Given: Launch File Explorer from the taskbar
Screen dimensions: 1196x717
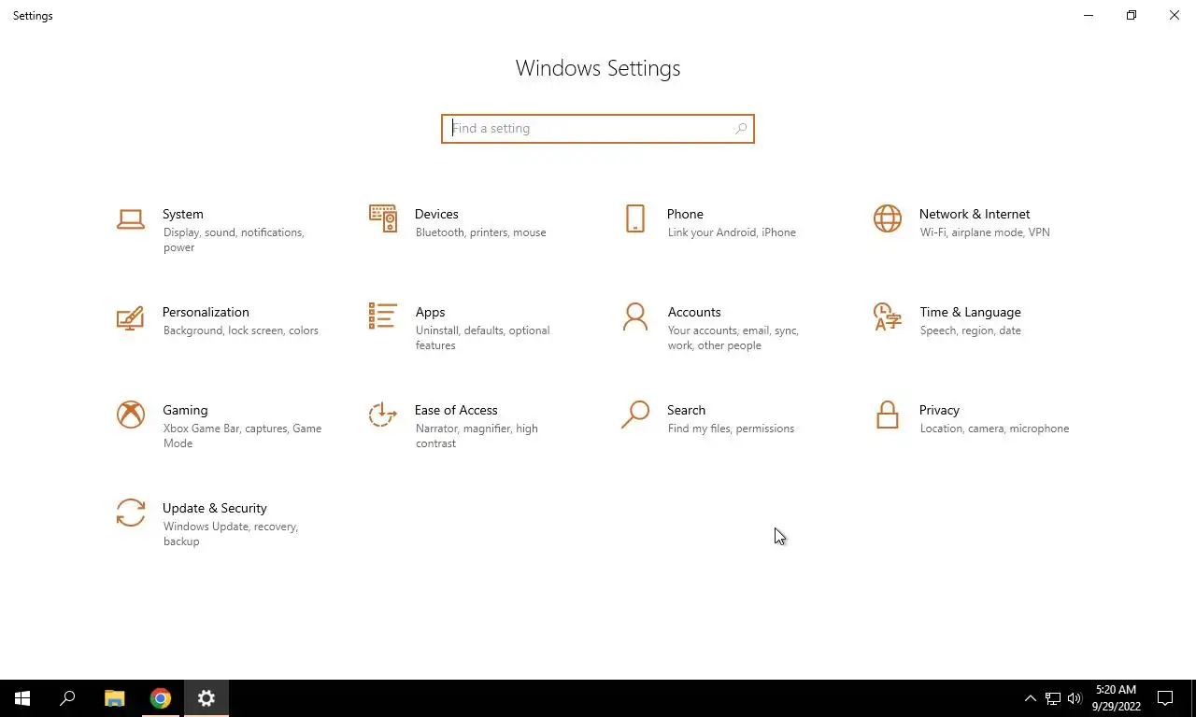Looking at the screenshot, I should (x=114, y=698).
